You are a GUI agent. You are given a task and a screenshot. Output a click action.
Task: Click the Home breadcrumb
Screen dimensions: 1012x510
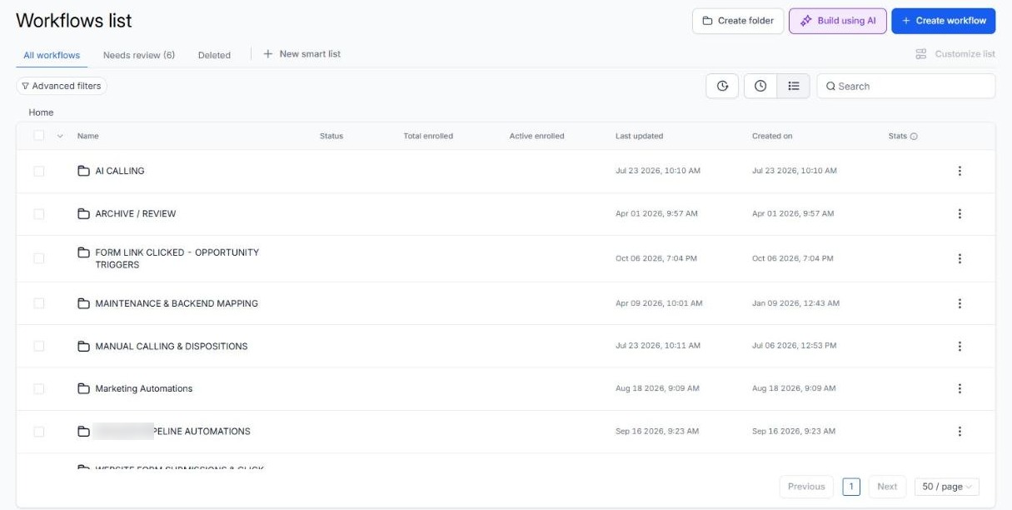coord(41,112)
